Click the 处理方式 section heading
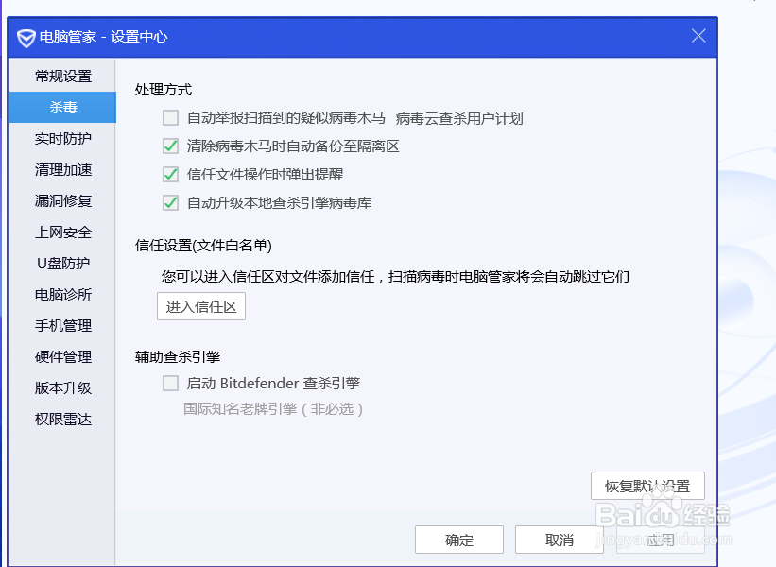This screenshot has height=567, width=776. click(x=164, y=90)
